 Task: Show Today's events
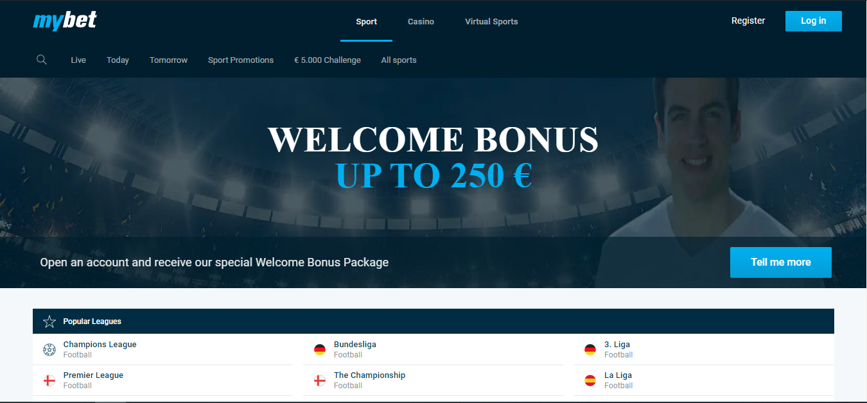(118, 60)
